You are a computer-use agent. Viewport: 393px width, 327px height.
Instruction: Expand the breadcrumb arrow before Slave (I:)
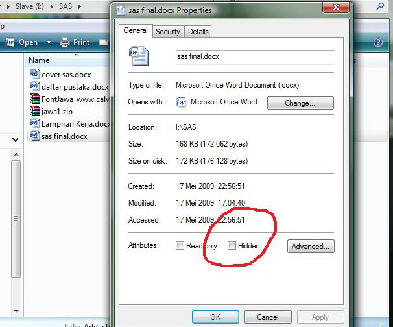[8, 6]
